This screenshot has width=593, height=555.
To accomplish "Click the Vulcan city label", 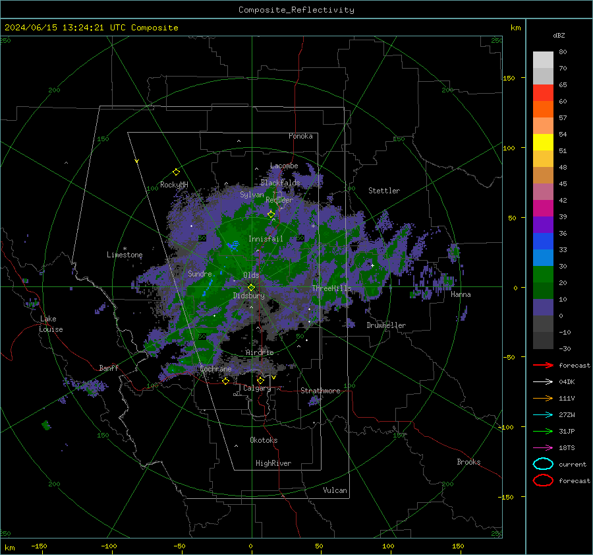I will coord(335,490).
